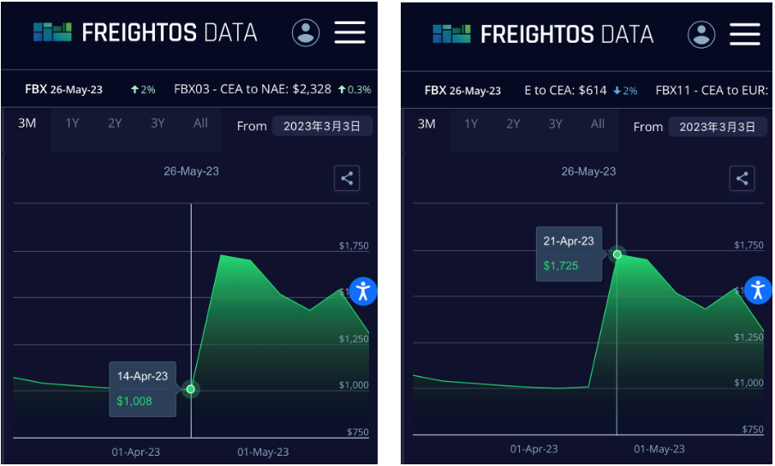Select the 3M range tab in the right panel
Viewport: 775px width, 466px height.
[x=426, y=124]
